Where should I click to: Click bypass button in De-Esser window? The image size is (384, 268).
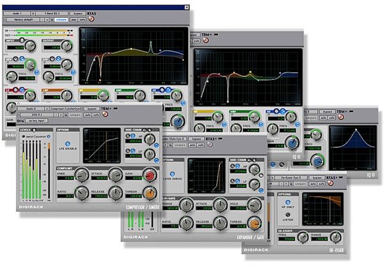click(x=317, y=178)
